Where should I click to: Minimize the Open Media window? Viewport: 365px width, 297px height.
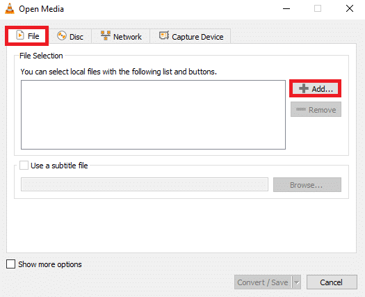(286, 8)
